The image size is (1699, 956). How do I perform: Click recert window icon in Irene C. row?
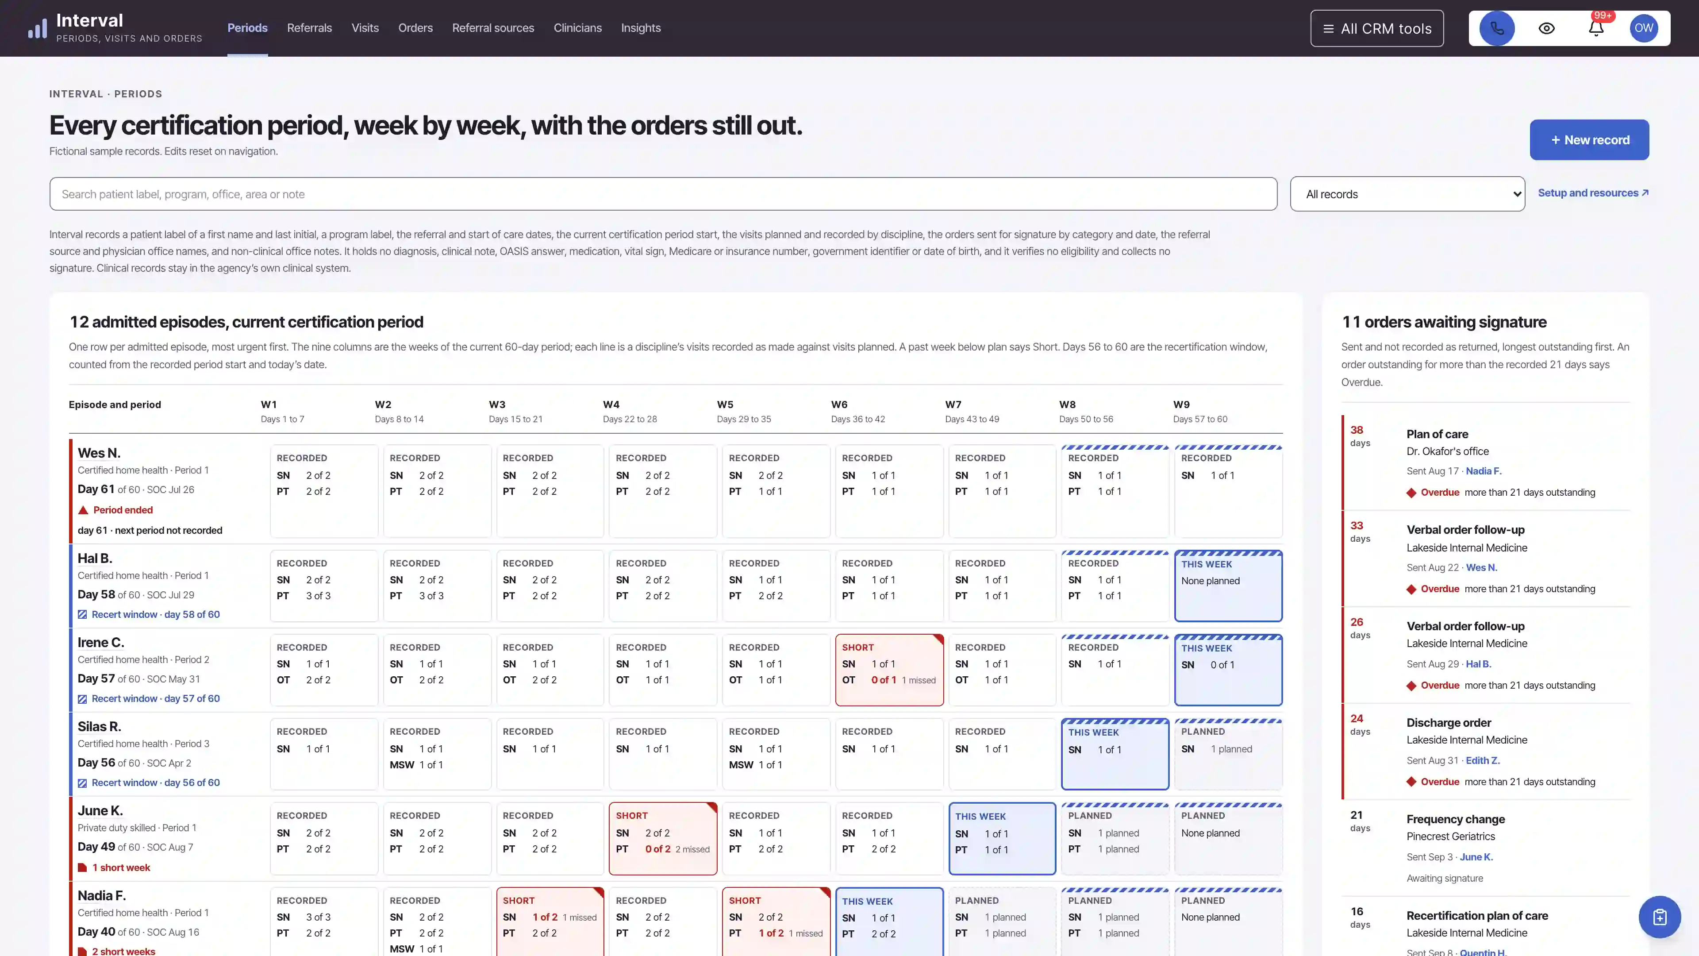[82, 699]
